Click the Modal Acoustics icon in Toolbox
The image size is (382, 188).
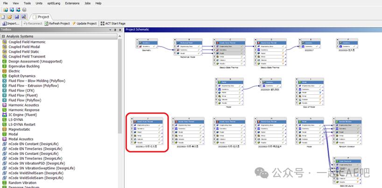(4, 139)
